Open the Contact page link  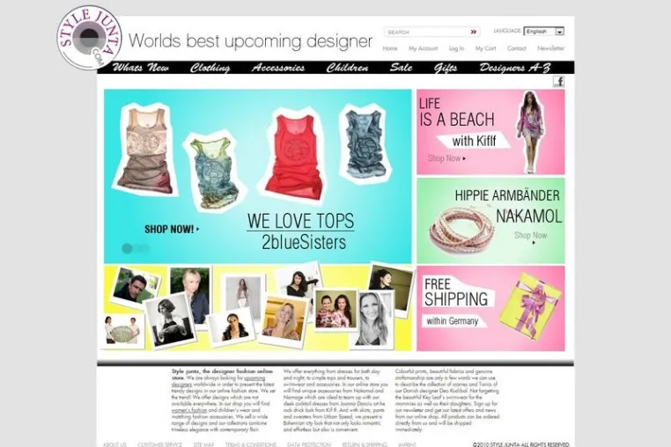tap(517, 48)
